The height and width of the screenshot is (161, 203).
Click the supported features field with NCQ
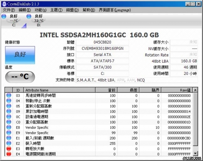[x=137, y=80]
